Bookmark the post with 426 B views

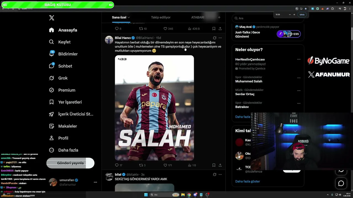tap(214, 29)
